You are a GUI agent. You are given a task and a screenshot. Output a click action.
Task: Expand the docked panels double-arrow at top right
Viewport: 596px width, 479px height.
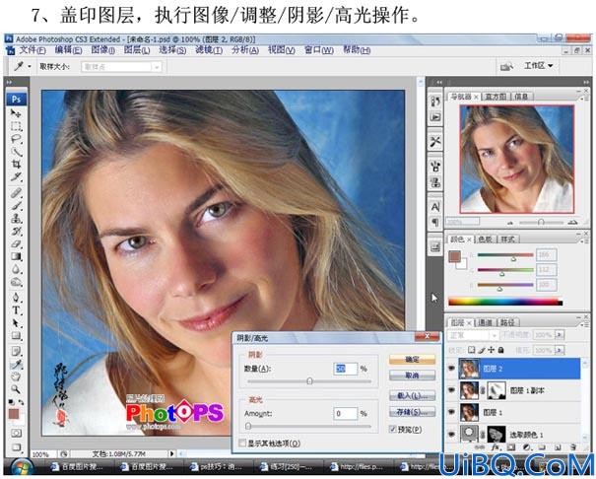pyautogui.click(x=585, y=82)
